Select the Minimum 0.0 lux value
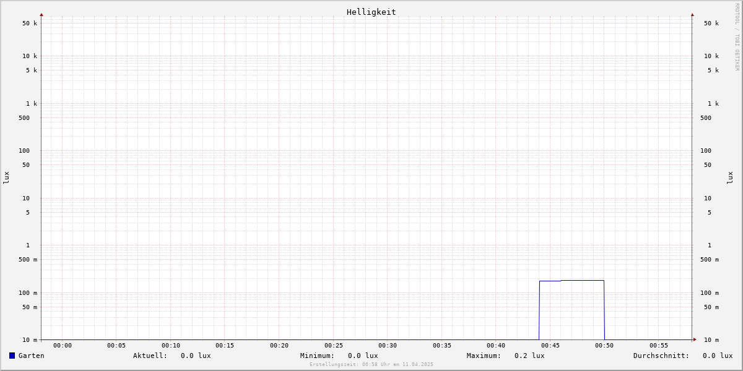 pyautogui.click(x=363, y=356)
